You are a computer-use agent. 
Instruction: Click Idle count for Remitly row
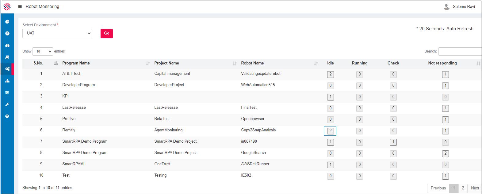330,131
